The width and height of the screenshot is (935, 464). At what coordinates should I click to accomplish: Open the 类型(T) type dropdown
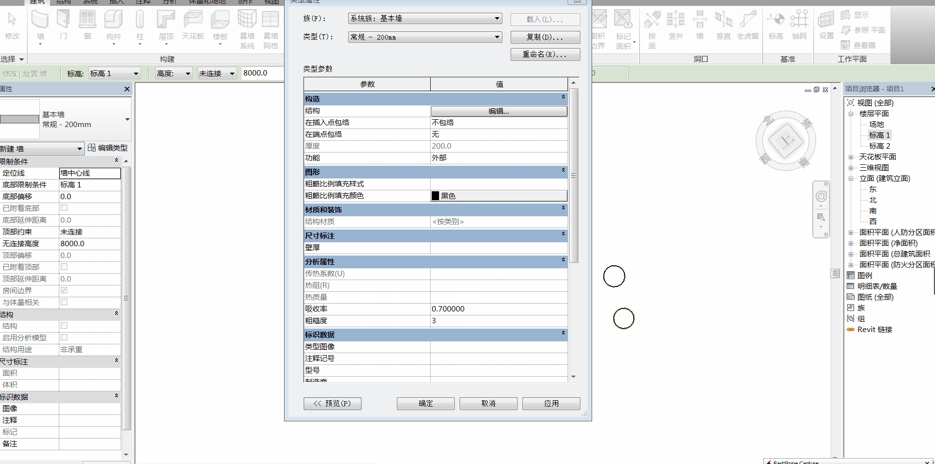pos(425,37)
